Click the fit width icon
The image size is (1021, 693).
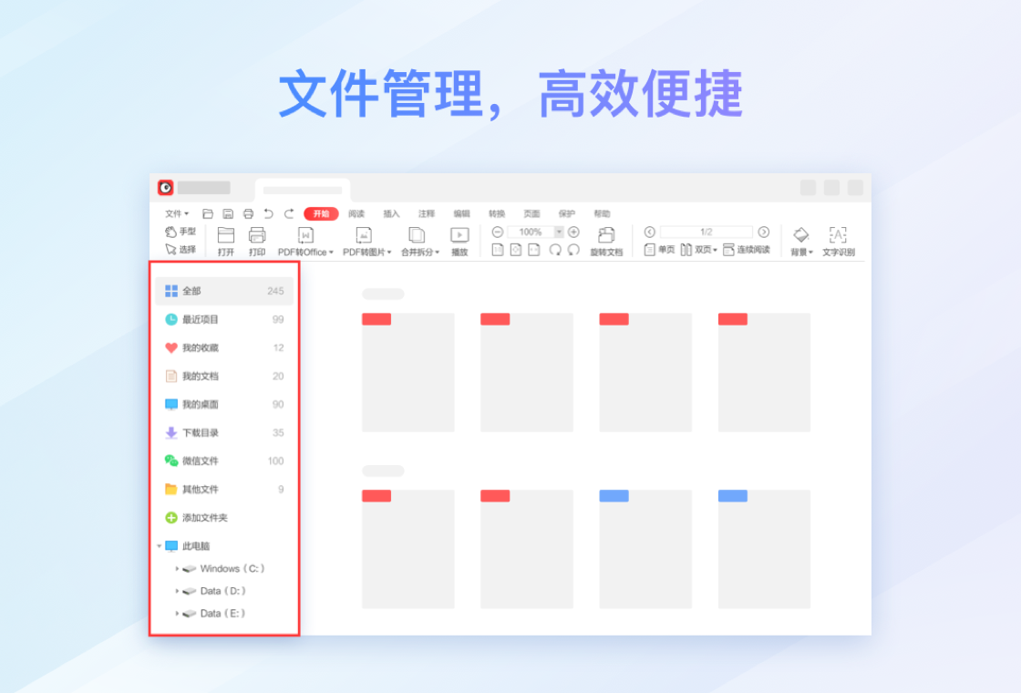click(534, 250)
